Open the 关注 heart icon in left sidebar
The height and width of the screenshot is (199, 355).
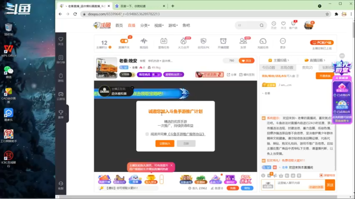[x=61, y=41]
